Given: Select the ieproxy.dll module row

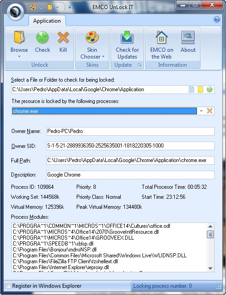Looking at the screenshot, I should pyautogui.click(x=109, y=267).
